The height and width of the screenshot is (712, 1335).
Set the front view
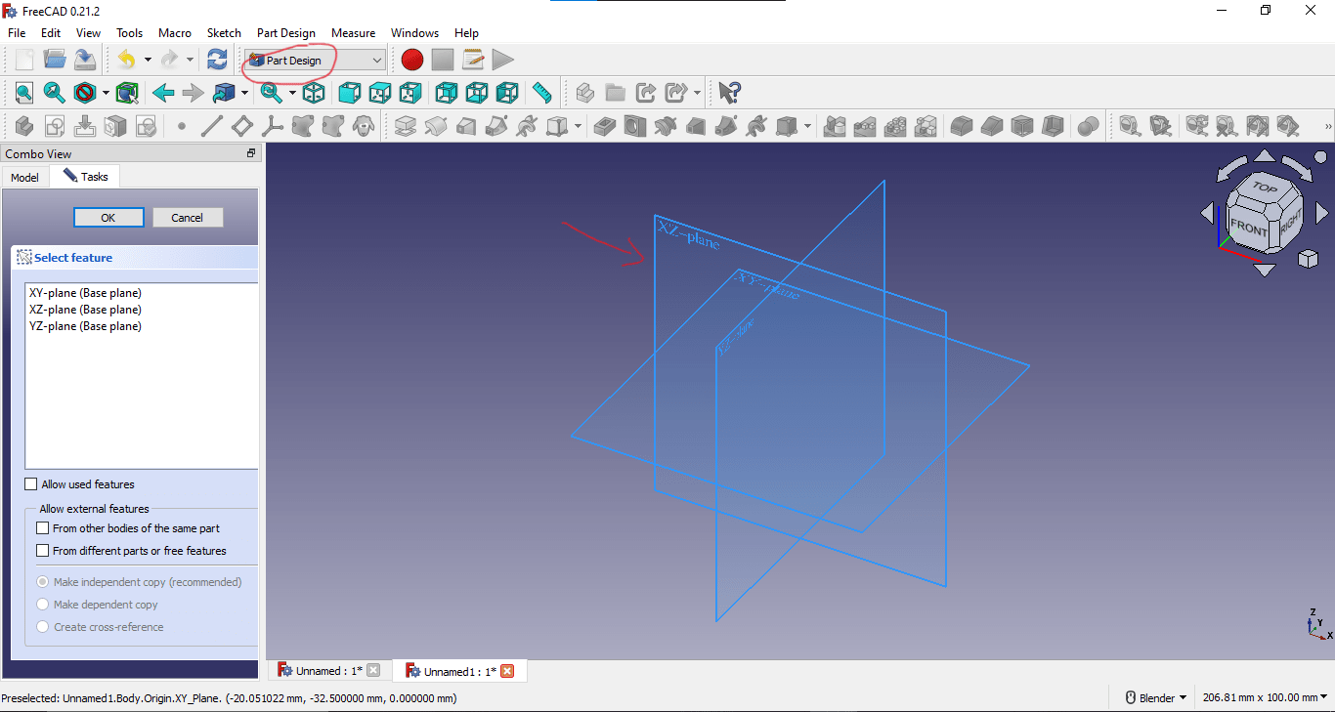[349, 93]
